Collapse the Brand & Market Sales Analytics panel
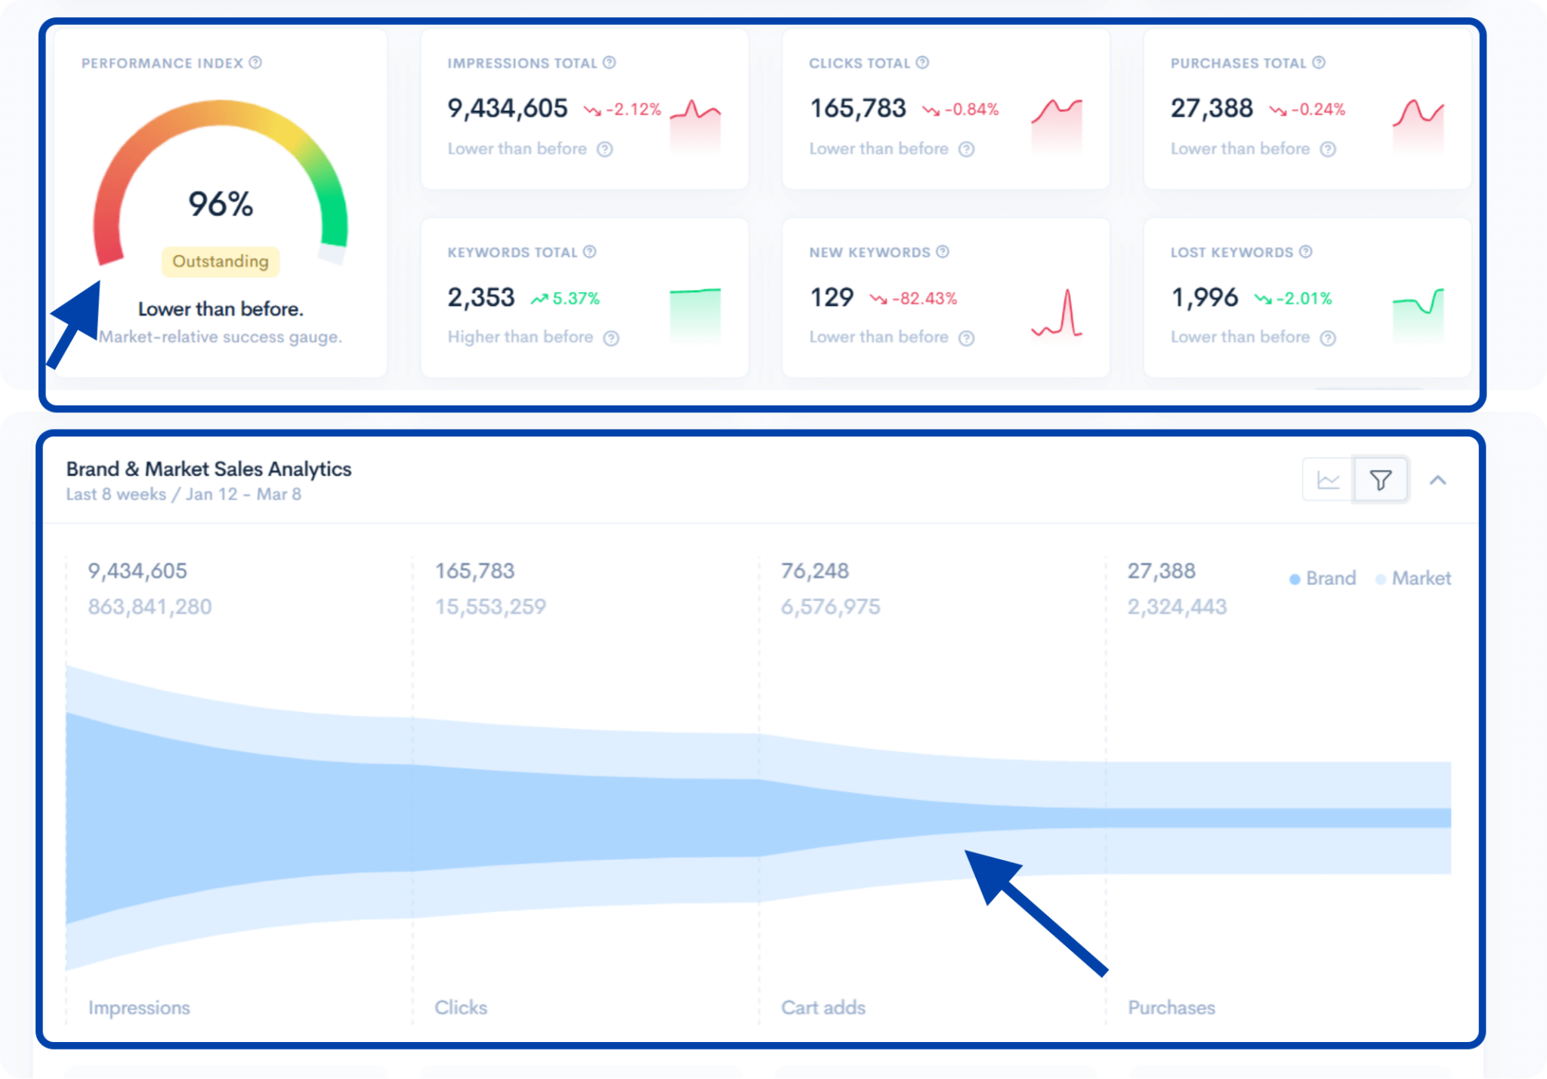Image resolution: width=1547 pixels, height=1079 pixels. 1438,479
